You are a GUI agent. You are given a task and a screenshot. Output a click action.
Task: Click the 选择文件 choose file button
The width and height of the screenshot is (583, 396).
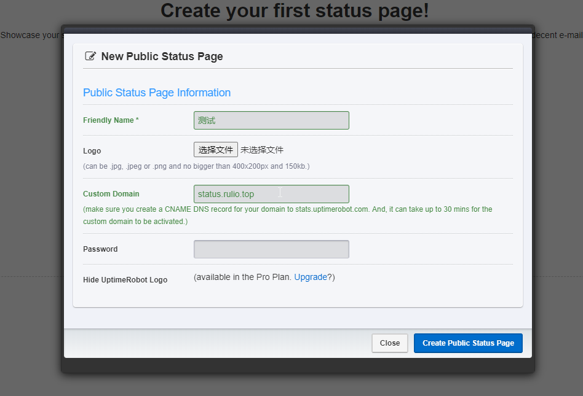coord(216,150)
